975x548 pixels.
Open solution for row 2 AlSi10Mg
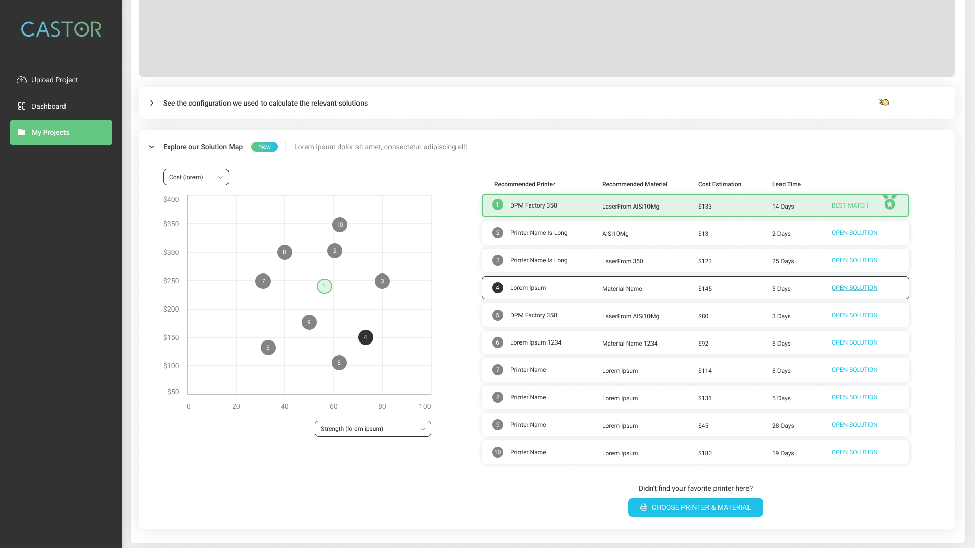pos(855,233)
